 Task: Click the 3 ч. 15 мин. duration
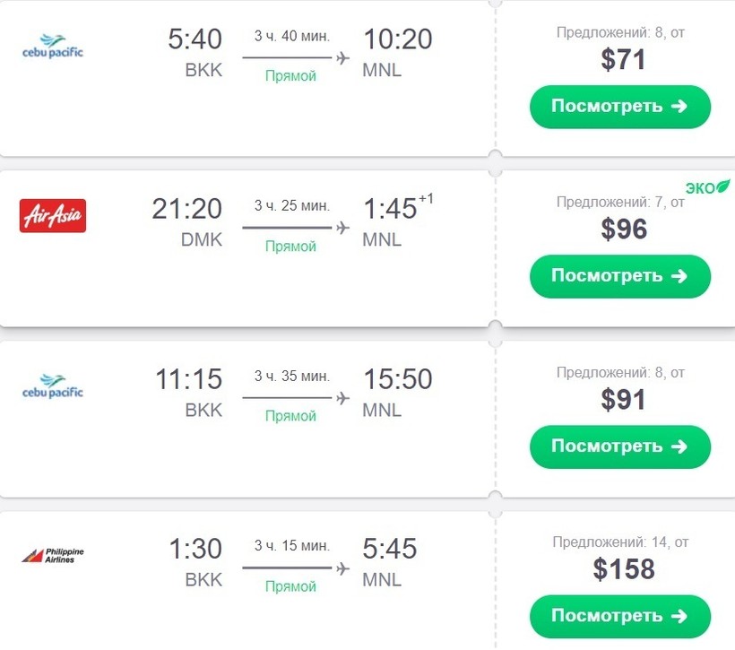(x=291, y=545)
